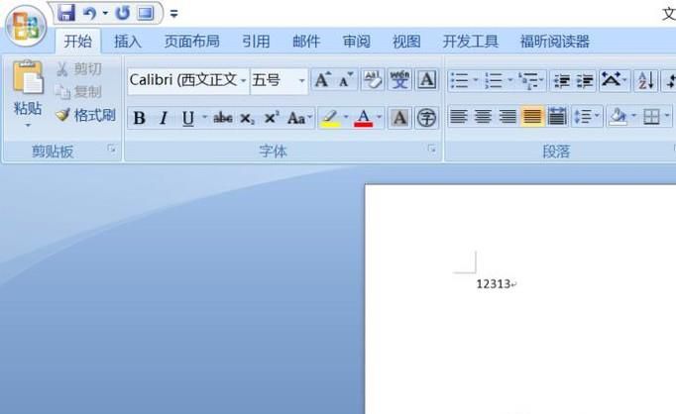The width and height of the screenshot is (676, 414).
Task: Paste clipboard contents with 粘贴 icon
Action: [28, 77]
